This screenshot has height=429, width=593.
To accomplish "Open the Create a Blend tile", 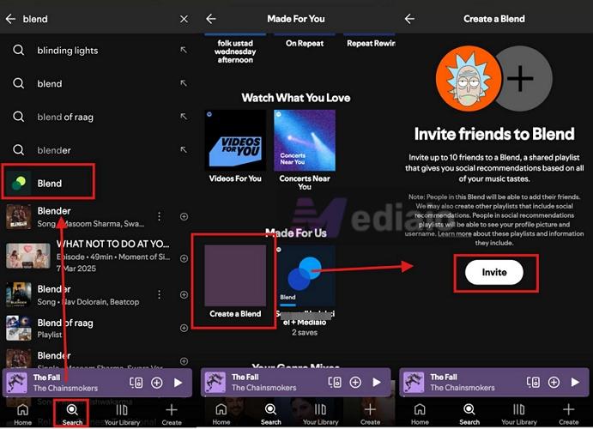I will [x=235, y=281].
